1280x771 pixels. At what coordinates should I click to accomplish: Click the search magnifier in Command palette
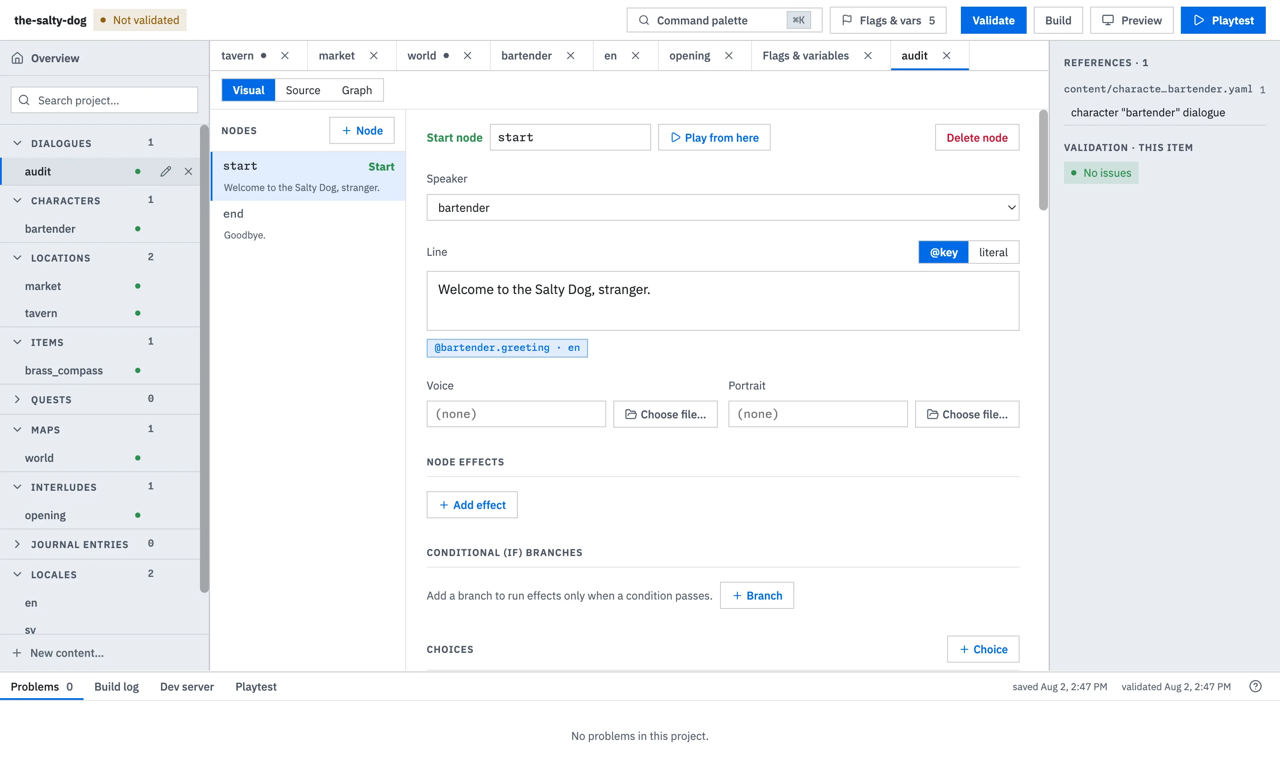tap(644, 20)
